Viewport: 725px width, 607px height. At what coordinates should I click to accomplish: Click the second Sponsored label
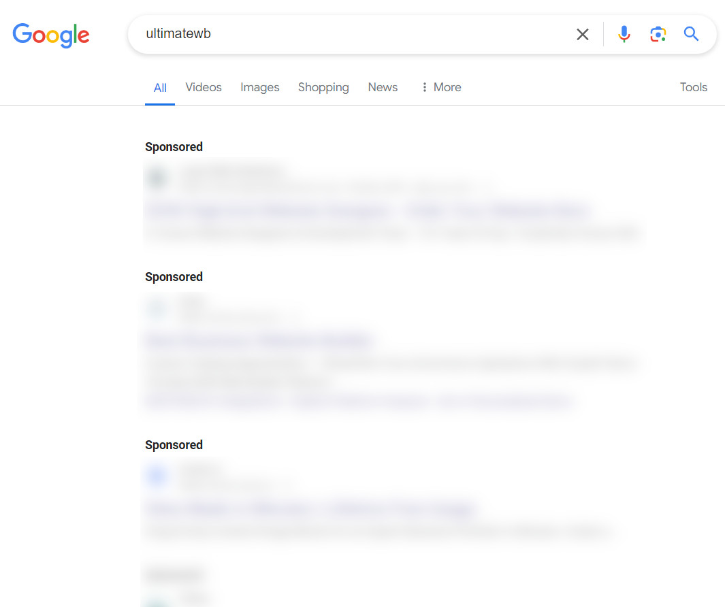click(174, 277)
